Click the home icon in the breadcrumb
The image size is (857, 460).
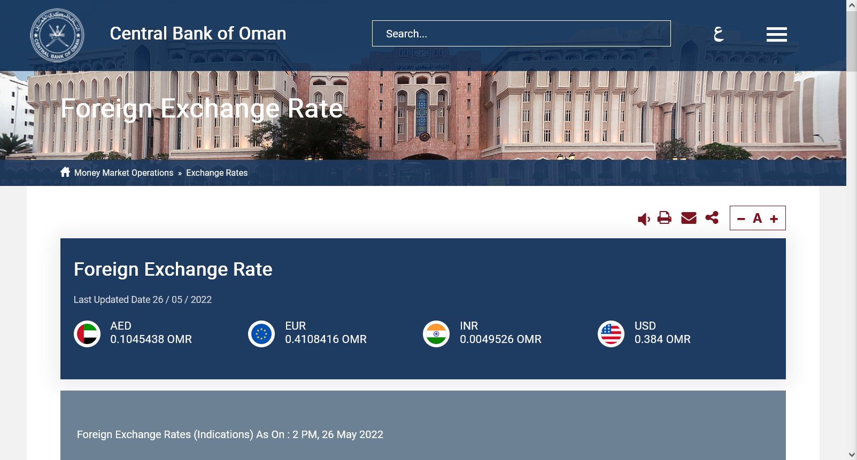pyautogui.click(x=65, y=172)
